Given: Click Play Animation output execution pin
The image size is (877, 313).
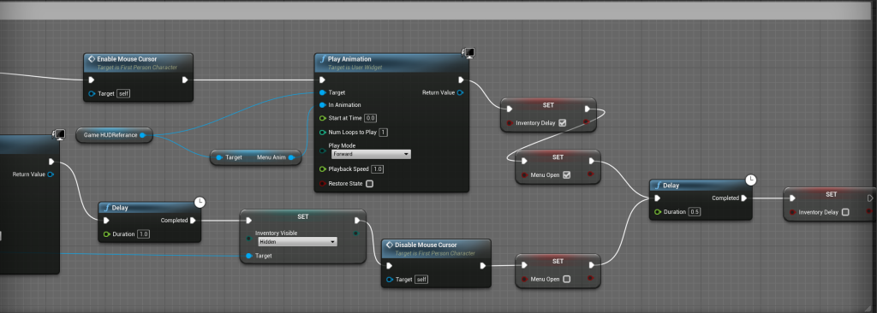Looking at the screenshot, I should pos(462,80).
